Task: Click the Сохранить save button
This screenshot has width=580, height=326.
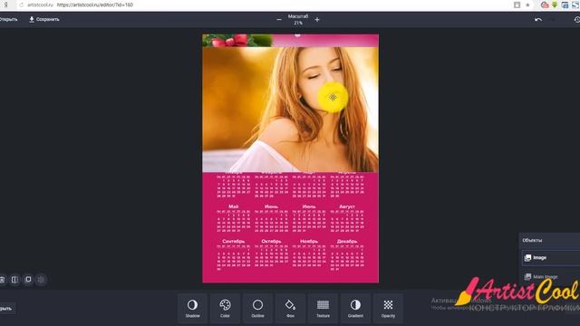Action: click(44, 19)
